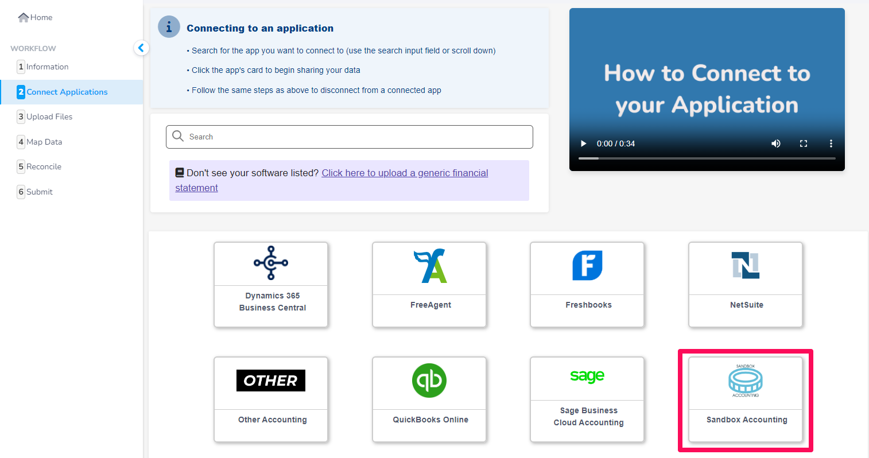Click the Freshbooks logo icon
Screen dimensions: 869x458
(x=587, y=265)
